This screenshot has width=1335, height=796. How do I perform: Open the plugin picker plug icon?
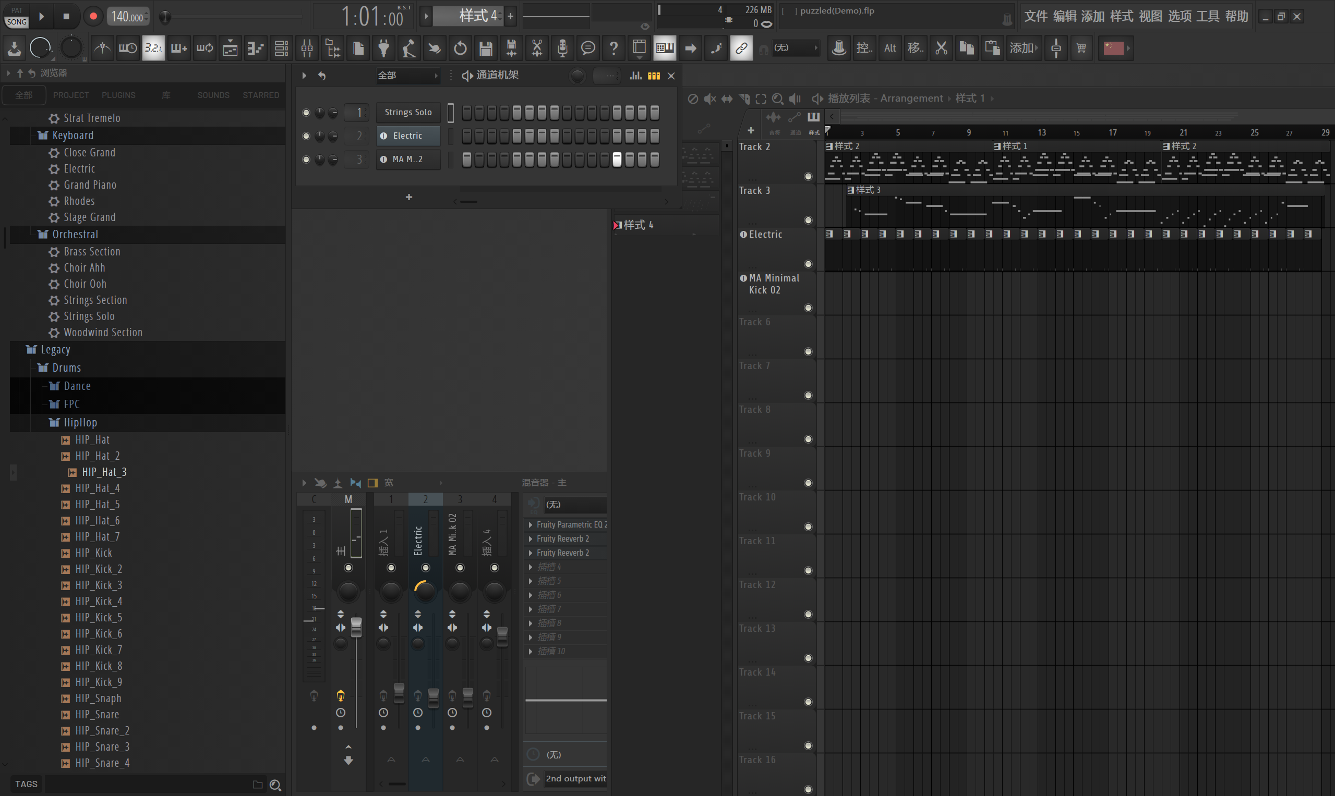pyautogui.click(x=383, y=48)
